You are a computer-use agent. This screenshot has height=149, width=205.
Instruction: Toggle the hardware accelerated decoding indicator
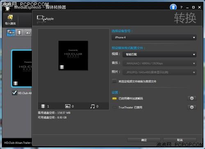click(x=114, y=99)
